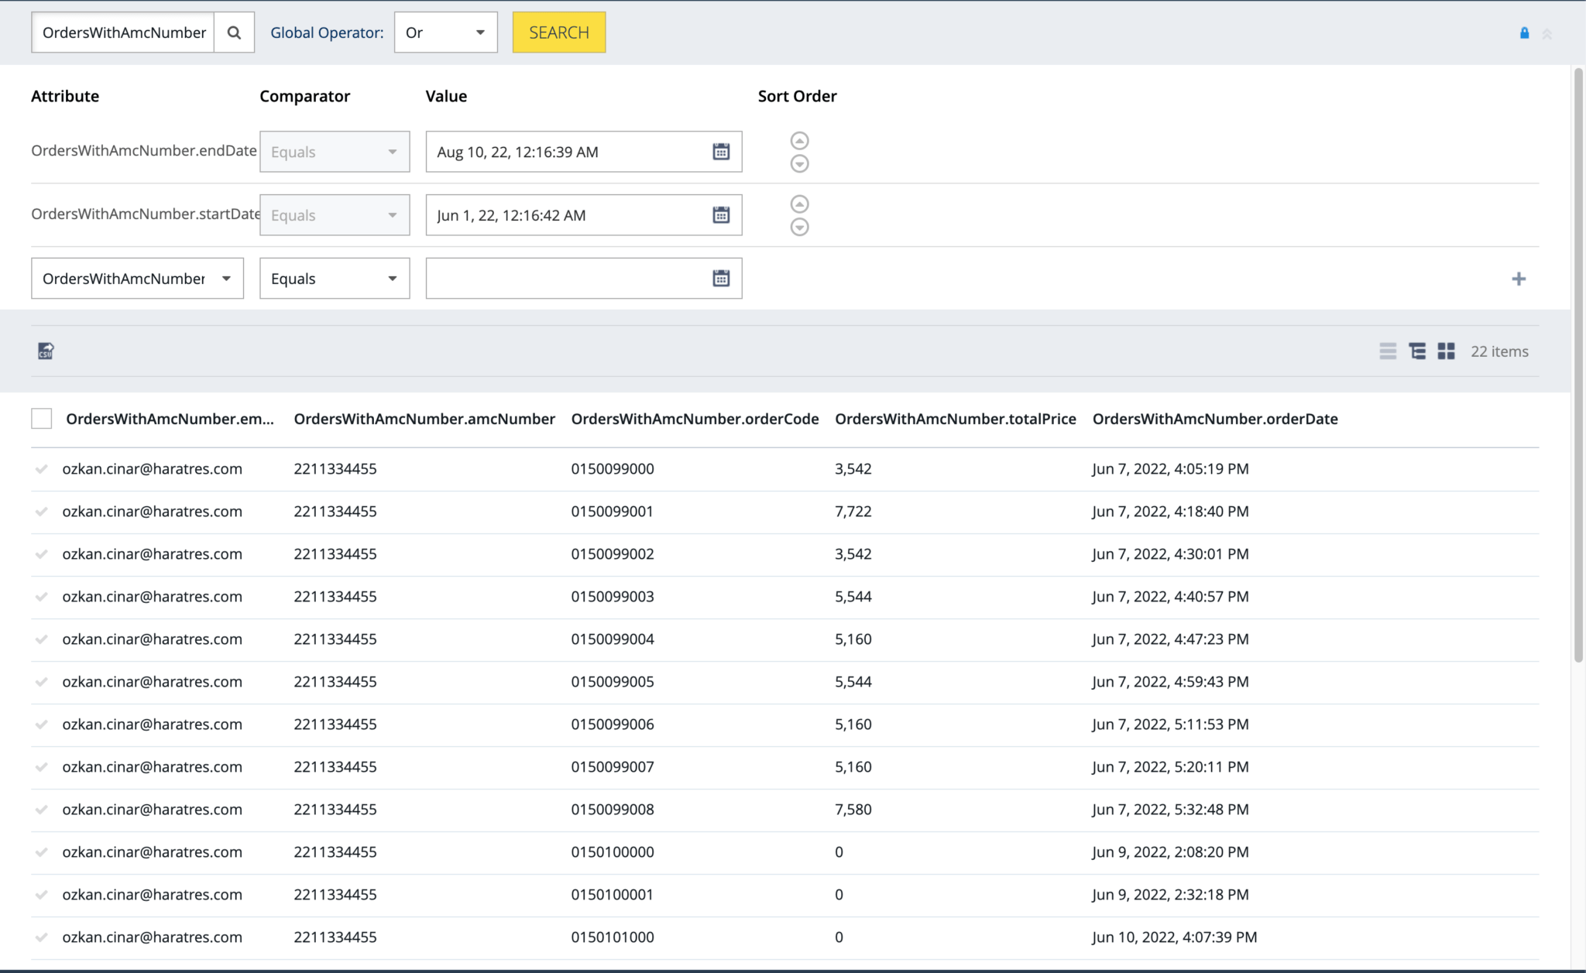This screenshot has height=973, width=1586.
Task: Click the SEARCH button
Action: point(558,32)
